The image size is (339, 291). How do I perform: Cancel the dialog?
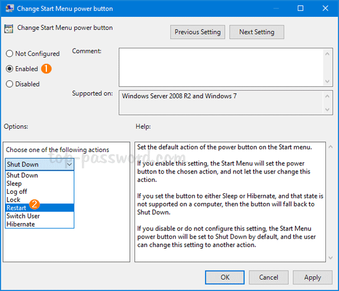[x=269, y=277]
